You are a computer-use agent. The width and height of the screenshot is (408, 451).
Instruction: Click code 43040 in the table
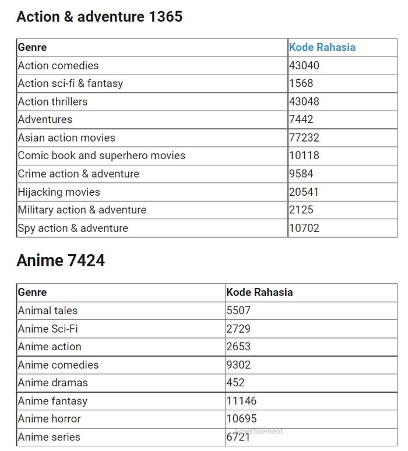304,65
